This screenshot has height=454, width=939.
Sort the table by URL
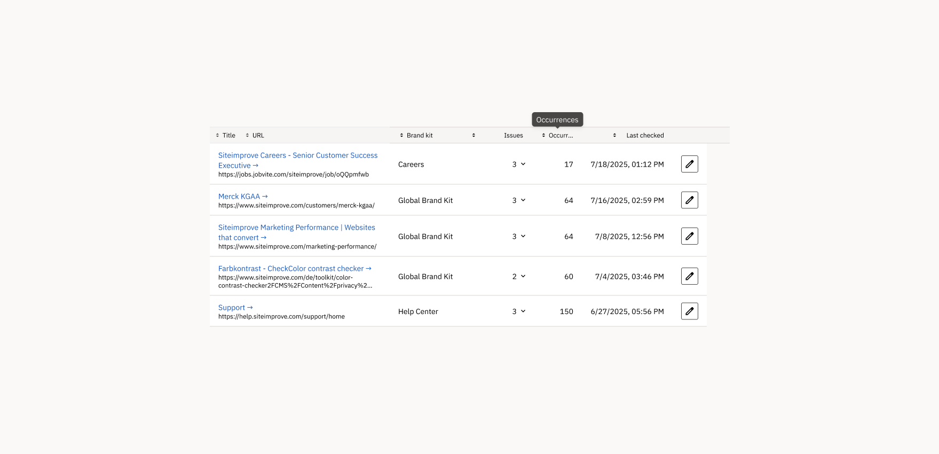[x=255, y=135]
